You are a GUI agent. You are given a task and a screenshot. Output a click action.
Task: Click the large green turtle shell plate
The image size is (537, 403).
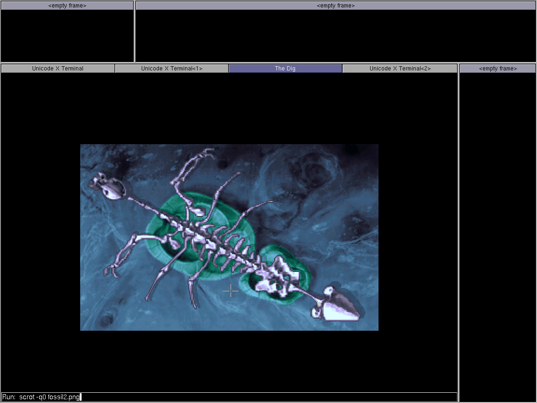[x=200, y=236]
